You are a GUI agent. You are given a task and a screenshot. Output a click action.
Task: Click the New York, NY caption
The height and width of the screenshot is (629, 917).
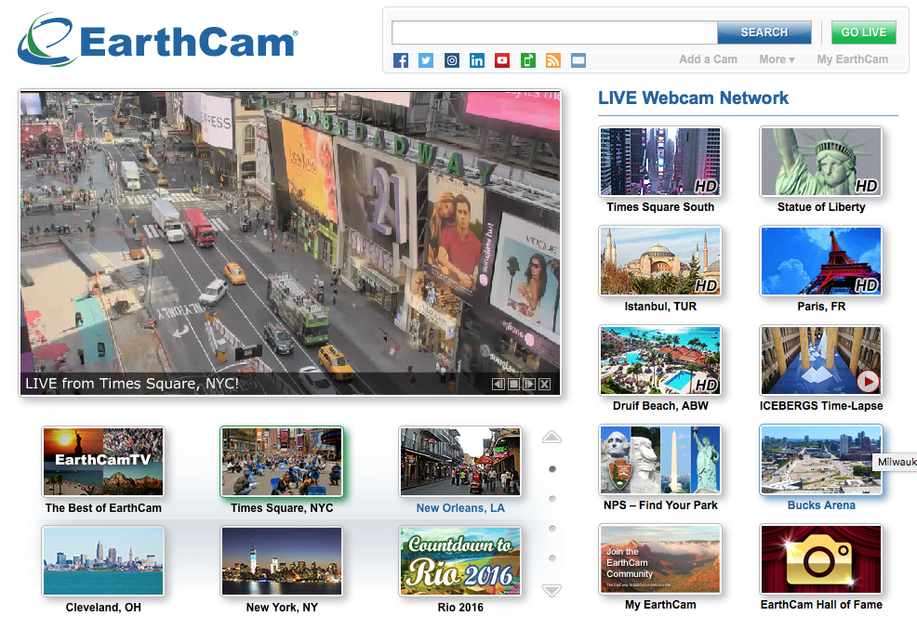pos(282,608)
